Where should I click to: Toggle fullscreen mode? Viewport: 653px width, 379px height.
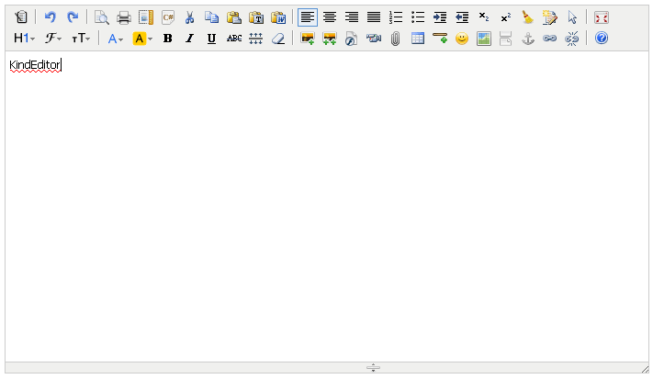pyautogui.click(x=602, y=17)
